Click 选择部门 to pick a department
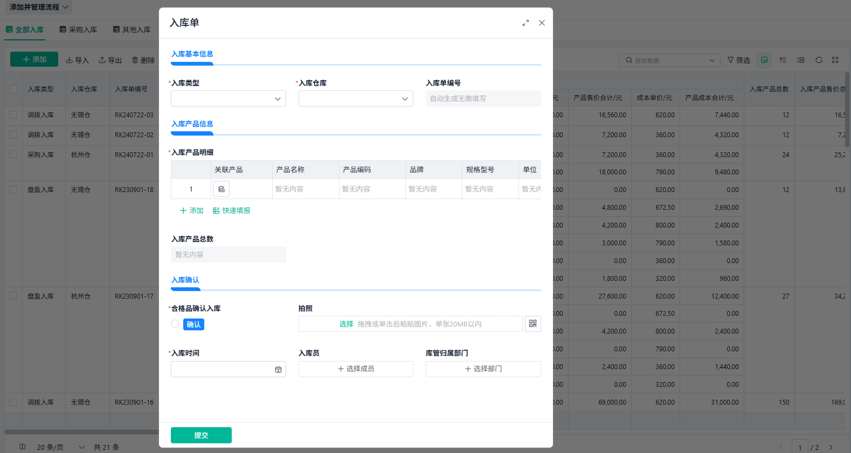851x453 pixels. (483, 369)
